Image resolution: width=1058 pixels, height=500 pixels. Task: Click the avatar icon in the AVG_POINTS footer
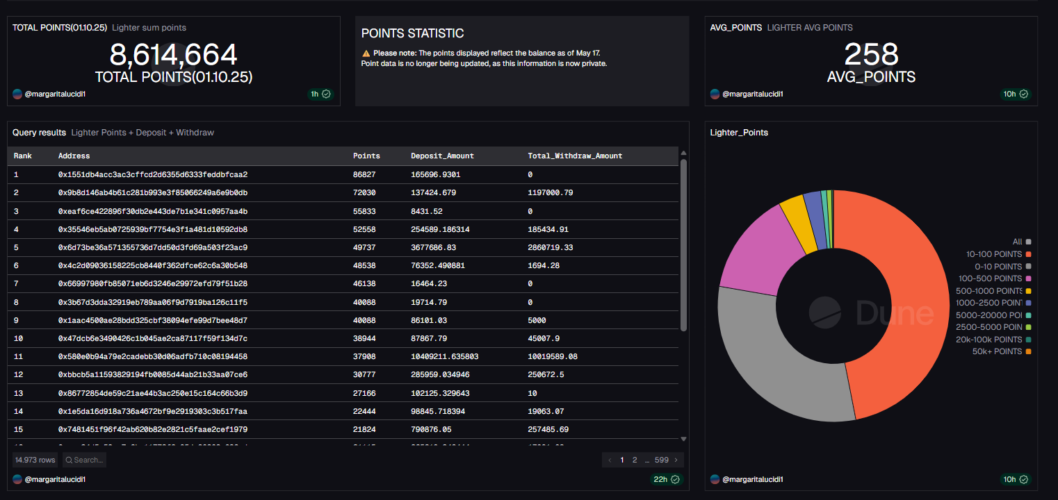coord(714,94)
